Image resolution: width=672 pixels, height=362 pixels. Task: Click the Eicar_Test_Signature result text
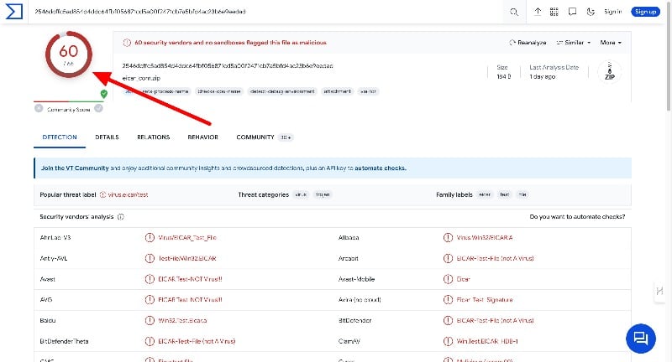(485, 300)
